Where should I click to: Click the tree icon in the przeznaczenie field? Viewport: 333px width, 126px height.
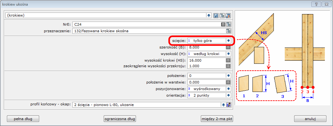(x=228, y=31)
